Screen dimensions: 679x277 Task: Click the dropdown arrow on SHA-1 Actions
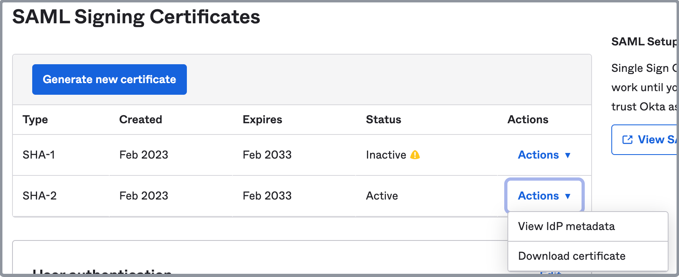click(x=567, y=155)
